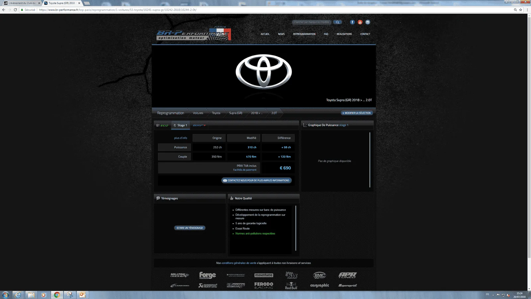Click the KW suspension logo

pyautogui.click(x=291, y=275)
